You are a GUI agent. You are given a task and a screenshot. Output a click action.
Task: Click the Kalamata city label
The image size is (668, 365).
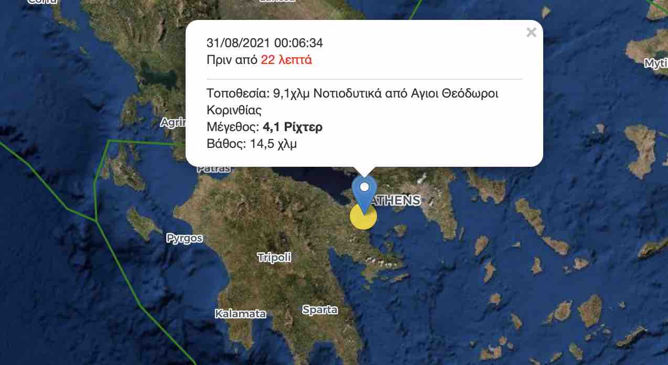point(241,314)
